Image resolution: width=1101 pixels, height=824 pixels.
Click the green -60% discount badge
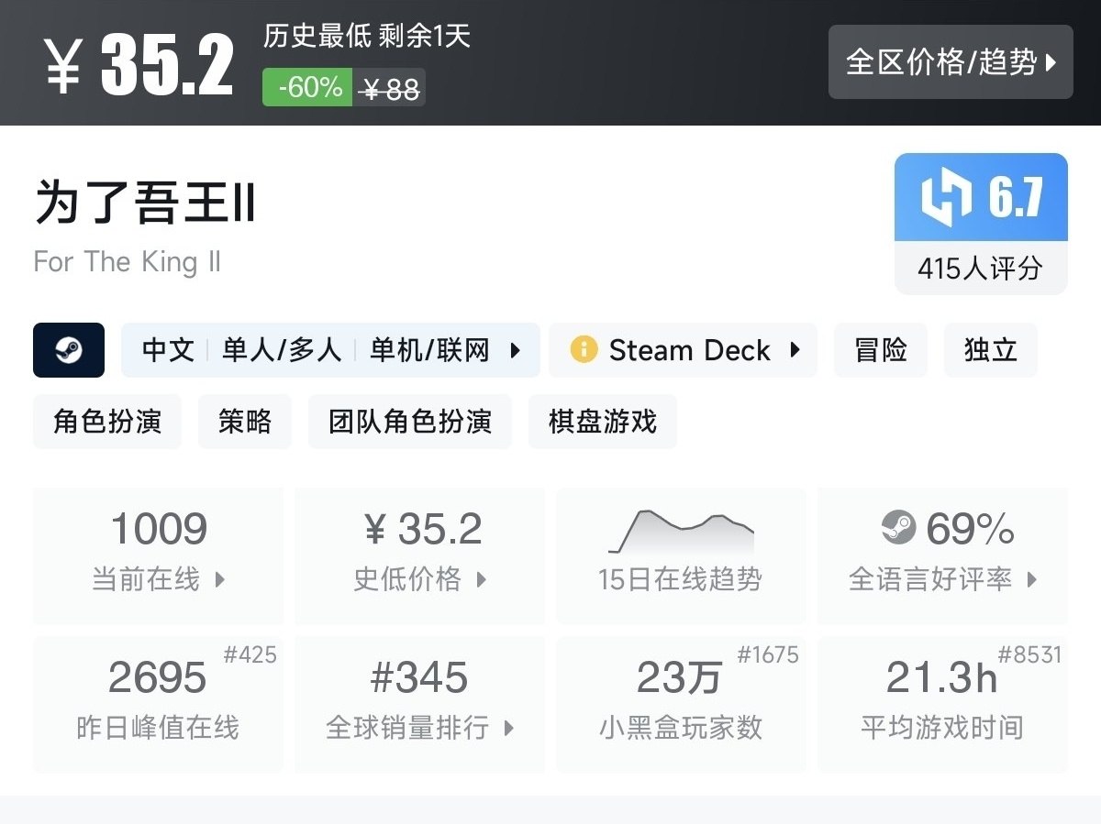307,88
